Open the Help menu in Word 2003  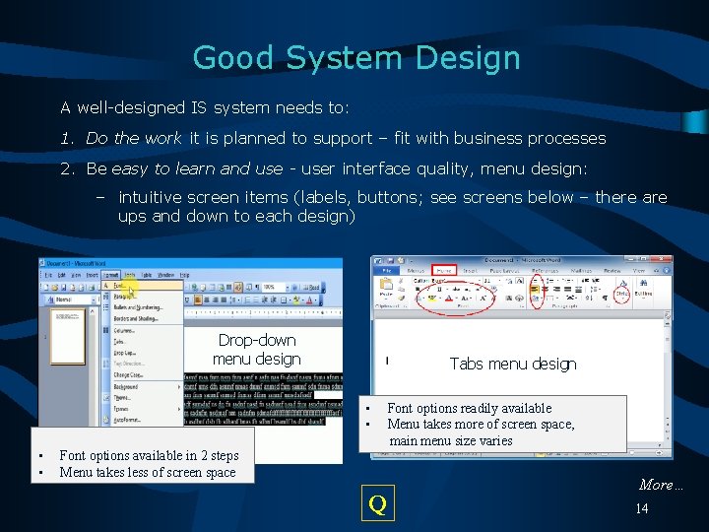[184, 275]
